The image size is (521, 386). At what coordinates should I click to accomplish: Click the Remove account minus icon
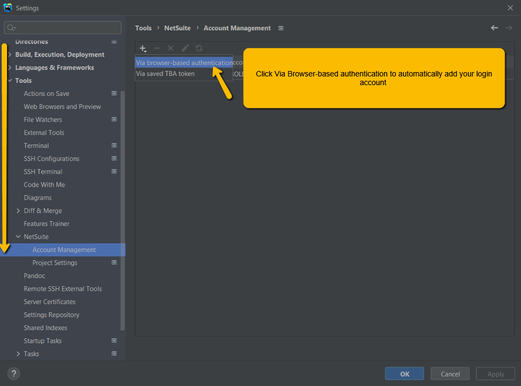(157, 49)
